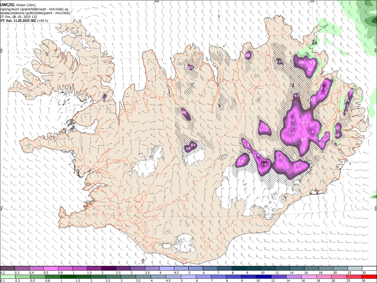
Task: Select the 'UWC/IG: Vindur (10m),' title line
Action: pos(18,5)
